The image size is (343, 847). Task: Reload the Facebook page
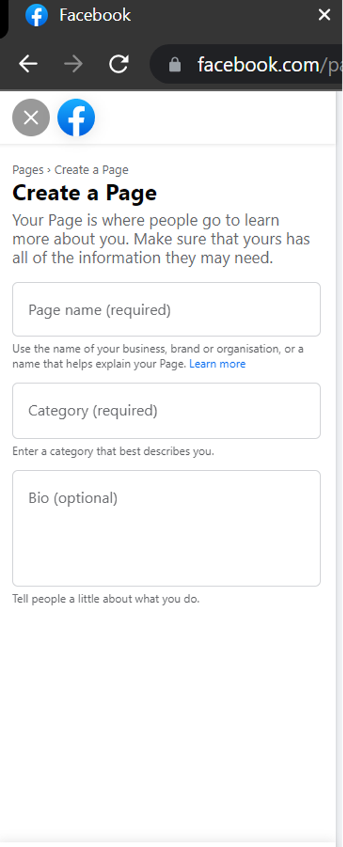click(118, 64)
